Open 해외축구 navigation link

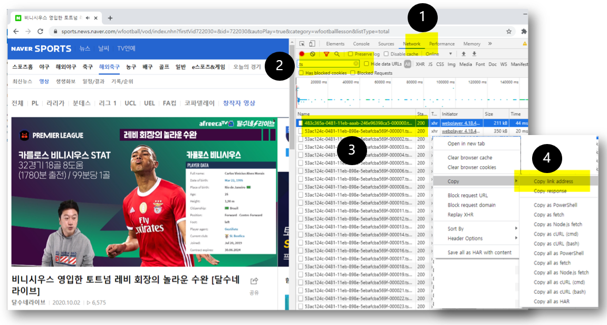[109, 67]
